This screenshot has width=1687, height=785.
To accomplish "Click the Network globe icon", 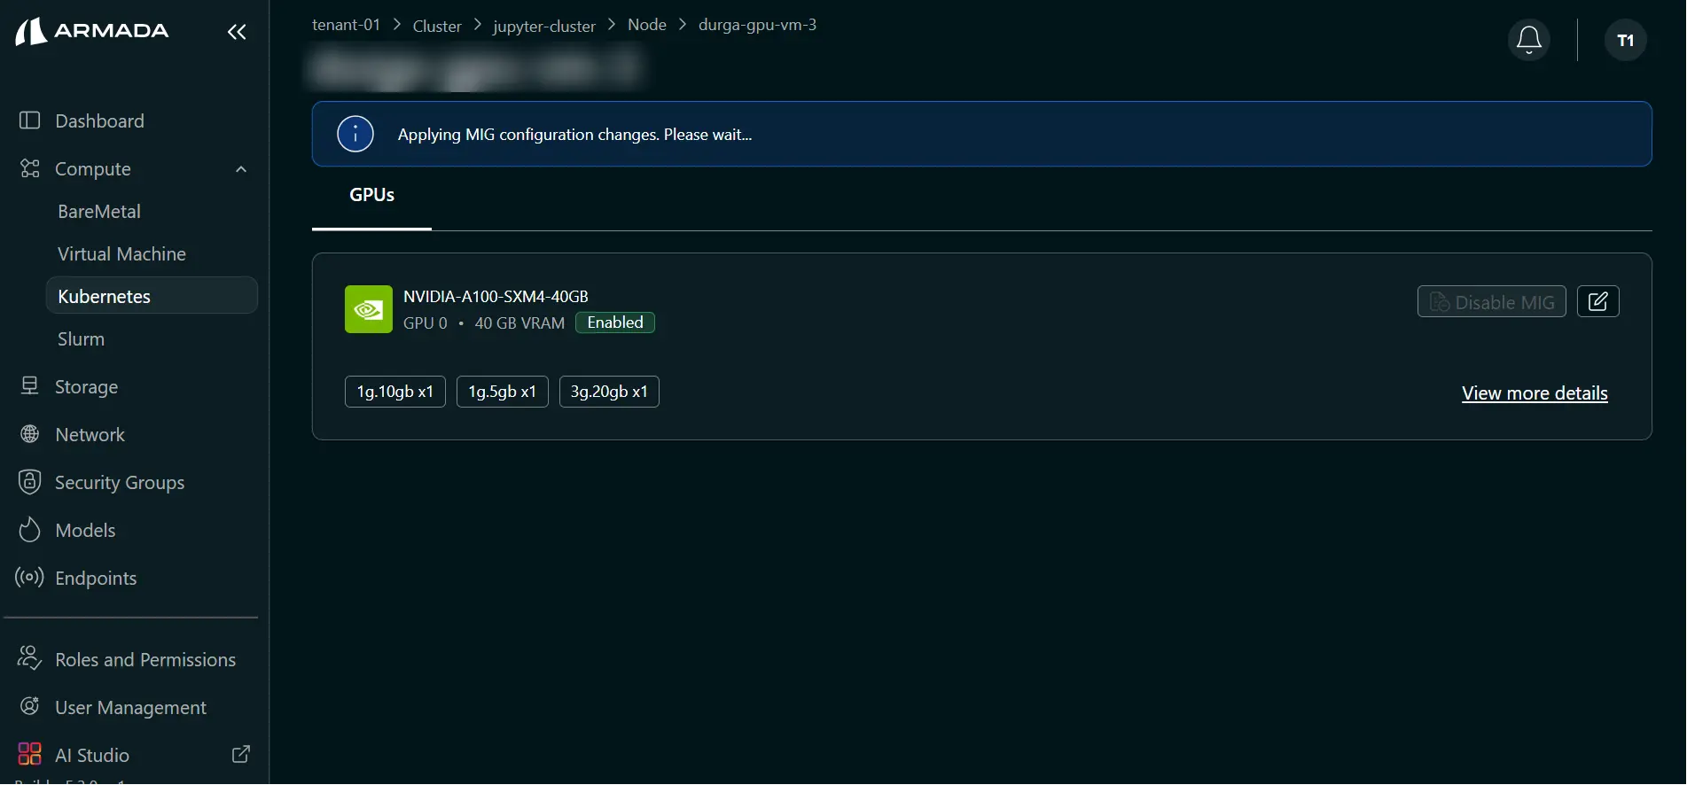I will pyautogui.click(x=30, y=433).
